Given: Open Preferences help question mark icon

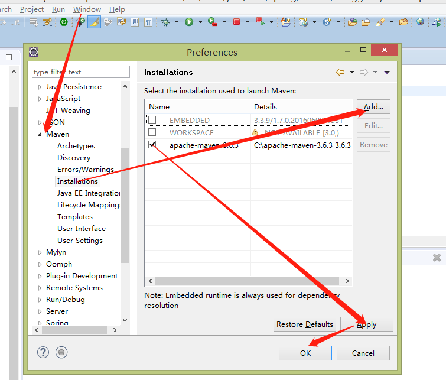Looking at the screenshot, I should (43, 352).
